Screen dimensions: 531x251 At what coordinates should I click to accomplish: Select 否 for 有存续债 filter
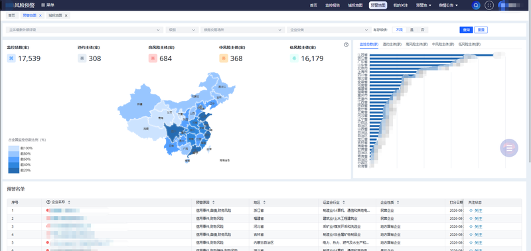pos(422,30)
